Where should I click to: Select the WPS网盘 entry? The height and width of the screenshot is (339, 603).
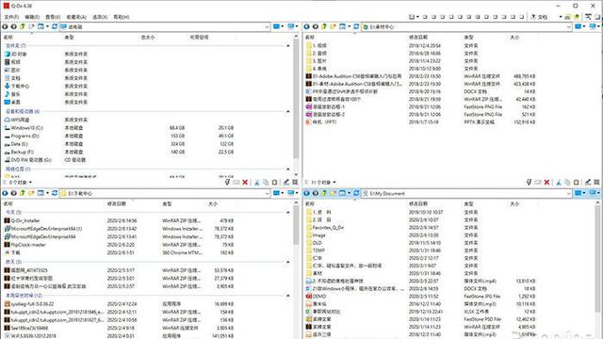17,120
